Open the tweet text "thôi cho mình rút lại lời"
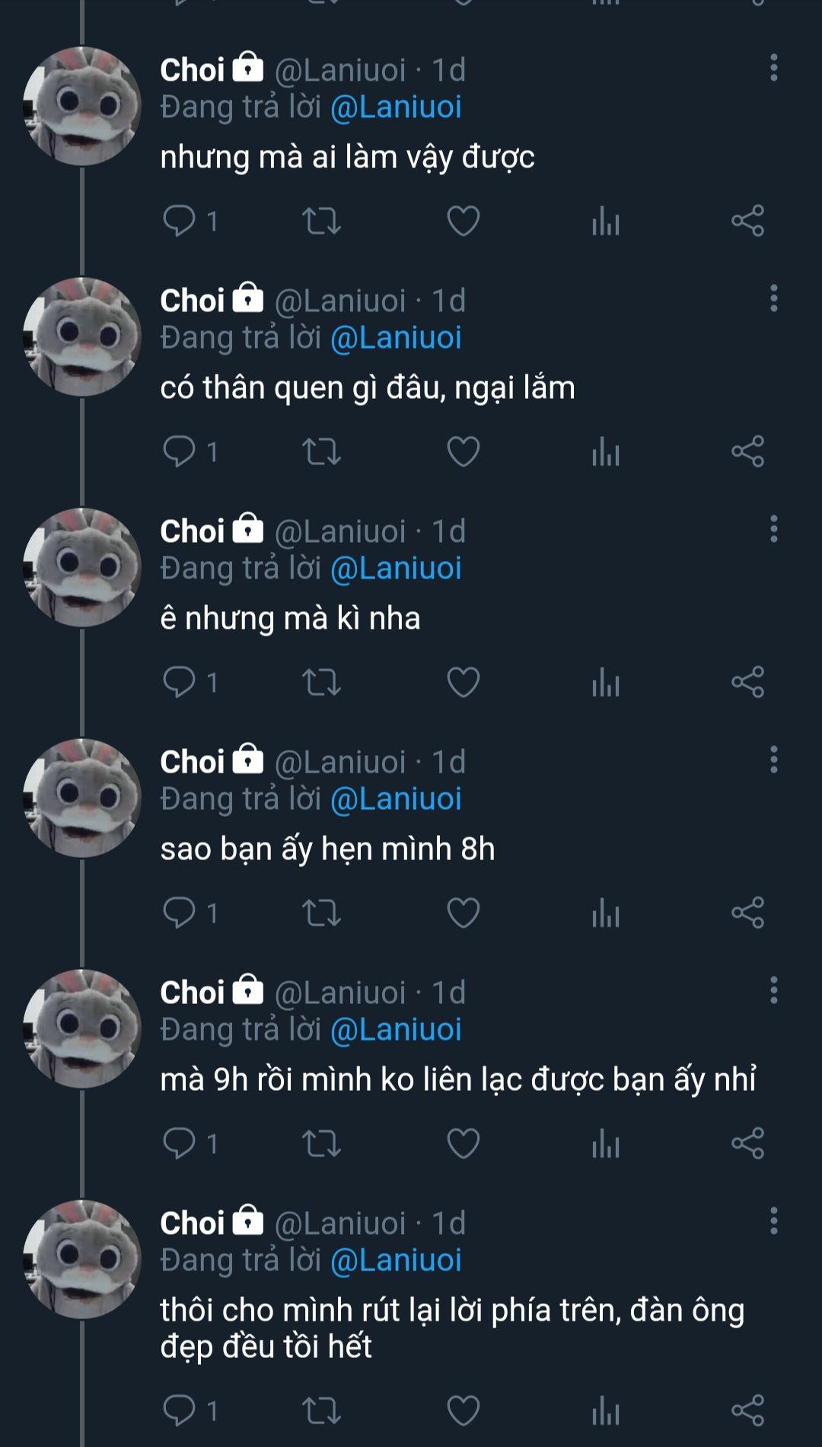822x1447 pixels. pos(452,1327)
